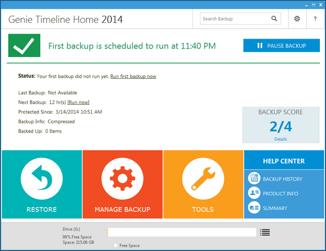Close the Genie Timeline window
The height and width of the screenshot is (251, 326).
pos(321,5)
